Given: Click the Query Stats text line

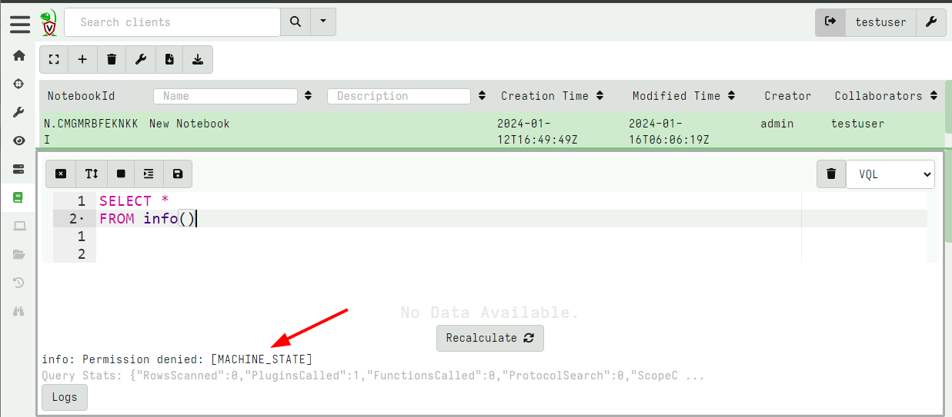Looking at the screenshot, I should 373,376.
